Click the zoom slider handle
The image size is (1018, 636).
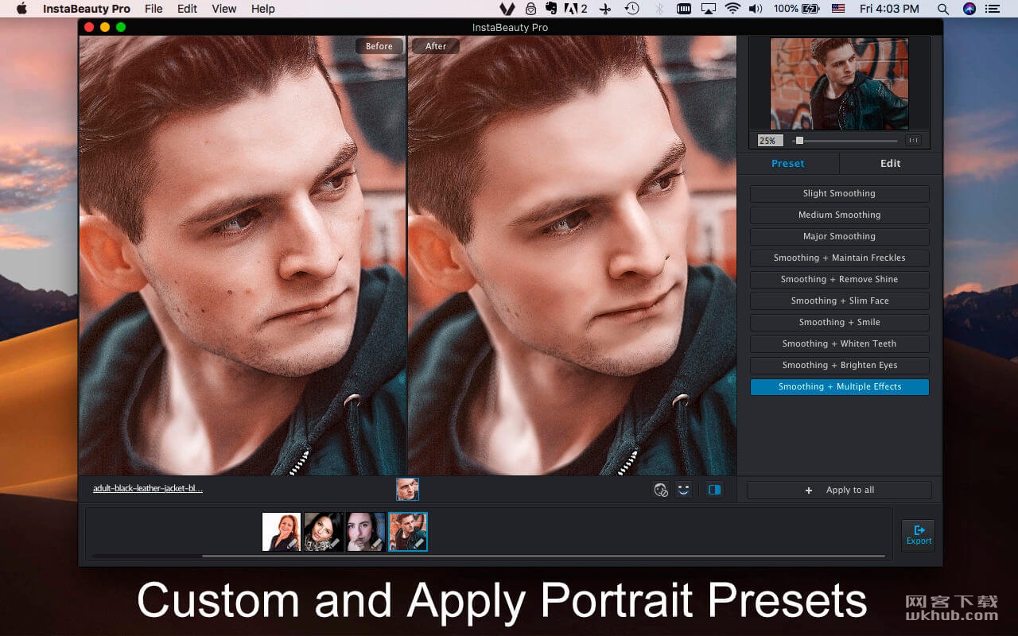point(799,141)
